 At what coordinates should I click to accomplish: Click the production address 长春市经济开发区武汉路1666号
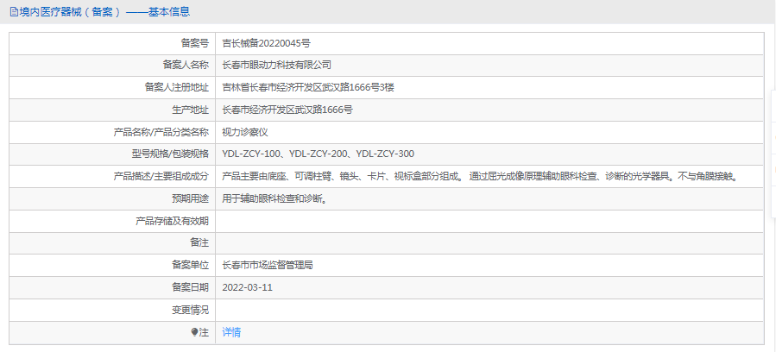(x=287, y=110)
